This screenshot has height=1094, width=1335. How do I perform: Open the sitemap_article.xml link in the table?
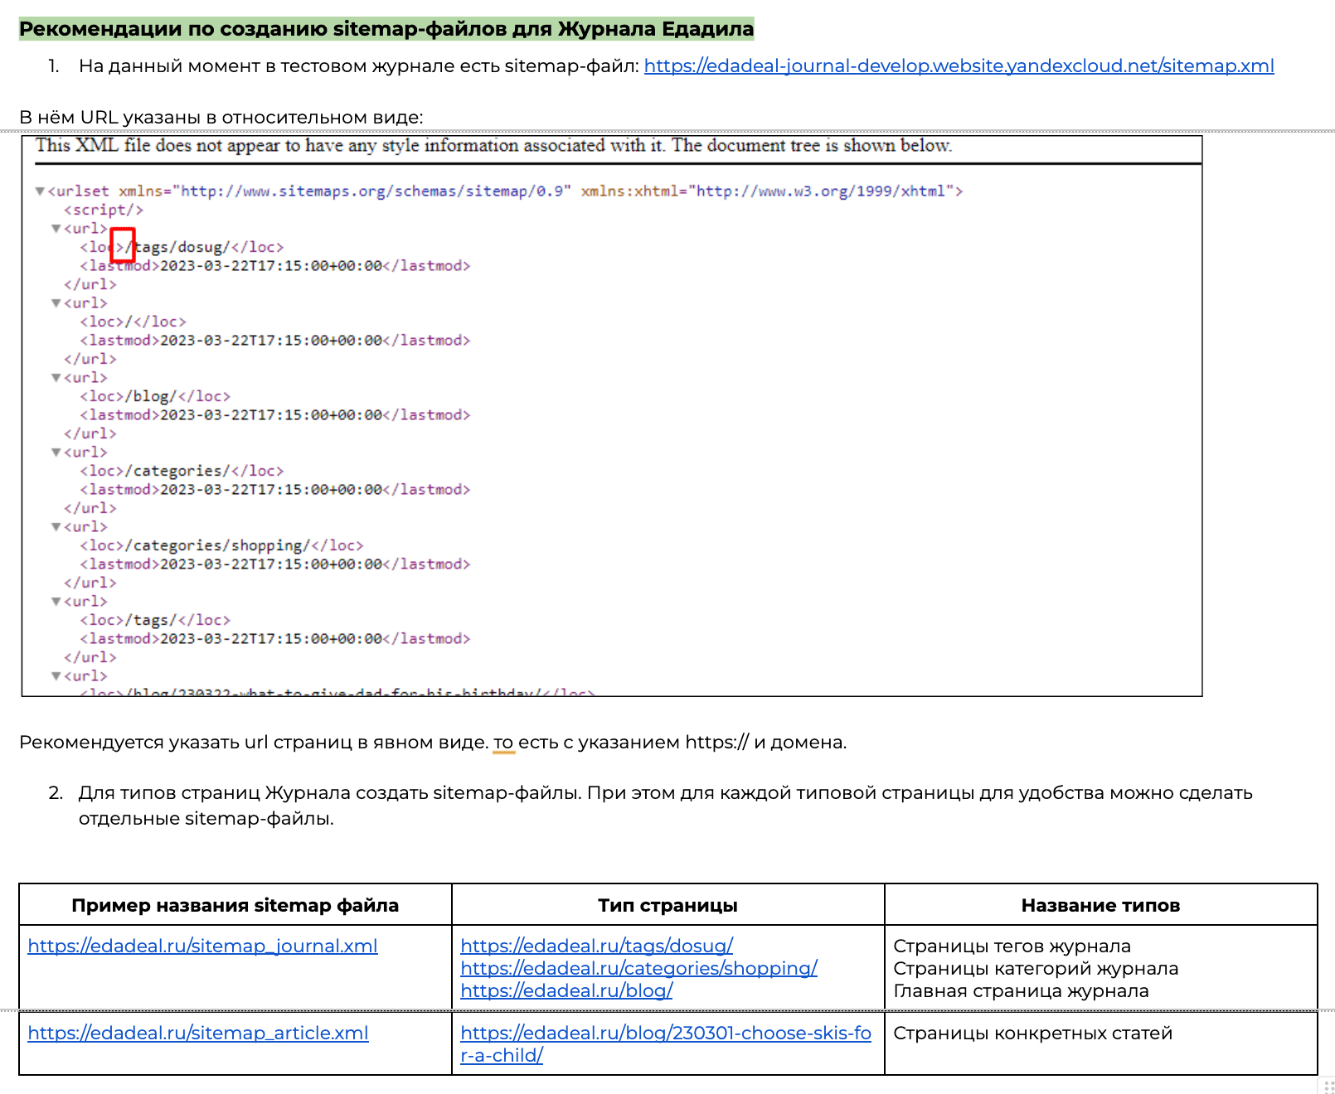(198, 1033)
